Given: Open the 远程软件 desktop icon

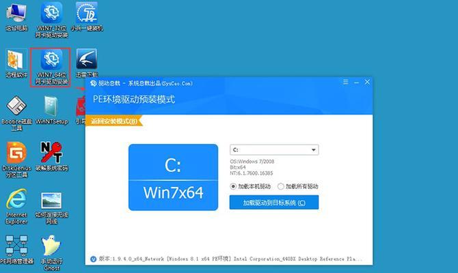Looking at the screenshot, I should [16, 63].
